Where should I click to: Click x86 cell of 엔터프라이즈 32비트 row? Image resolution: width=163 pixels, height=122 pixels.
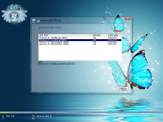coord(94,42)
